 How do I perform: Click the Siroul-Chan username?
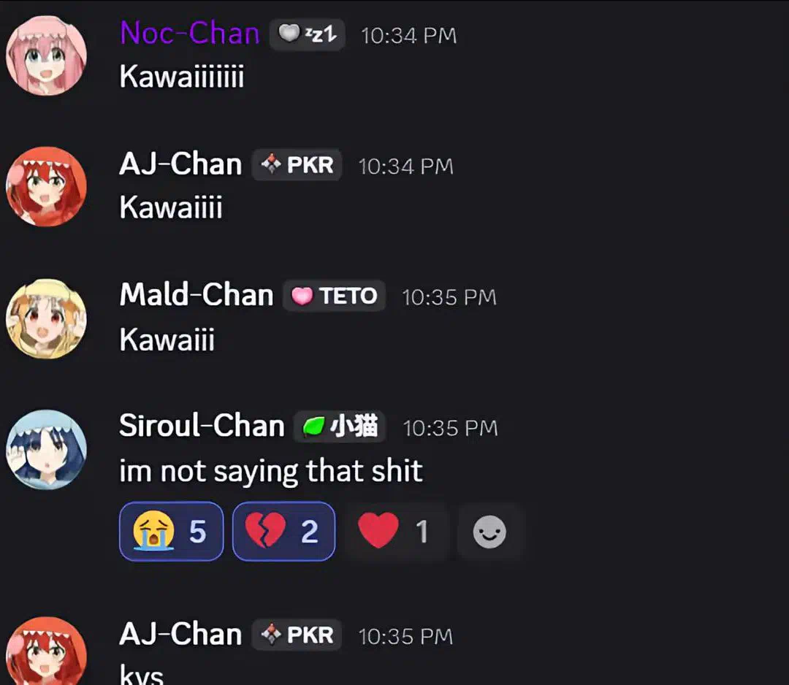202,426
